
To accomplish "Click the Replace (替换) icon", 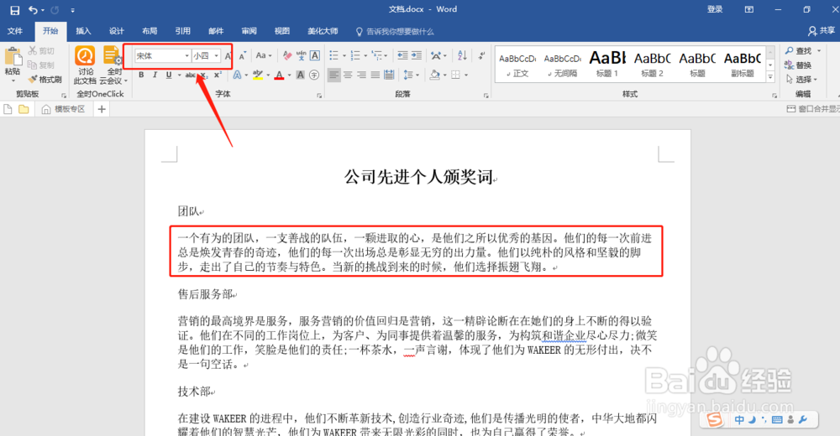I will [x=789, y=65].
